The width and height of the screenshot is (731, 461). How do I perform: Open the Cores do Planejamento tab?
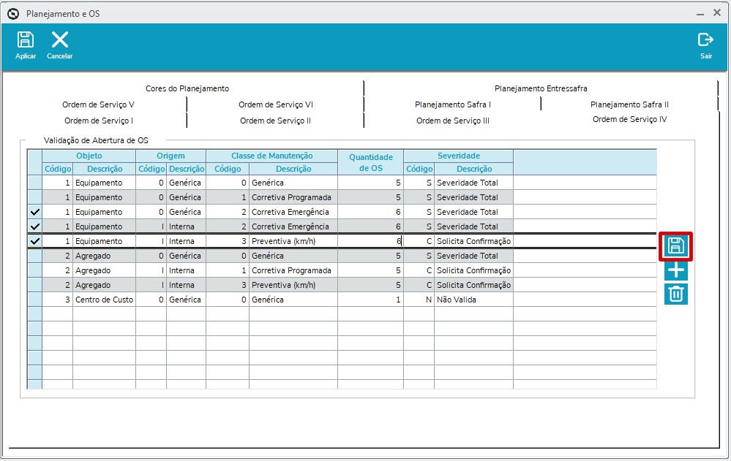coord(187,88)
